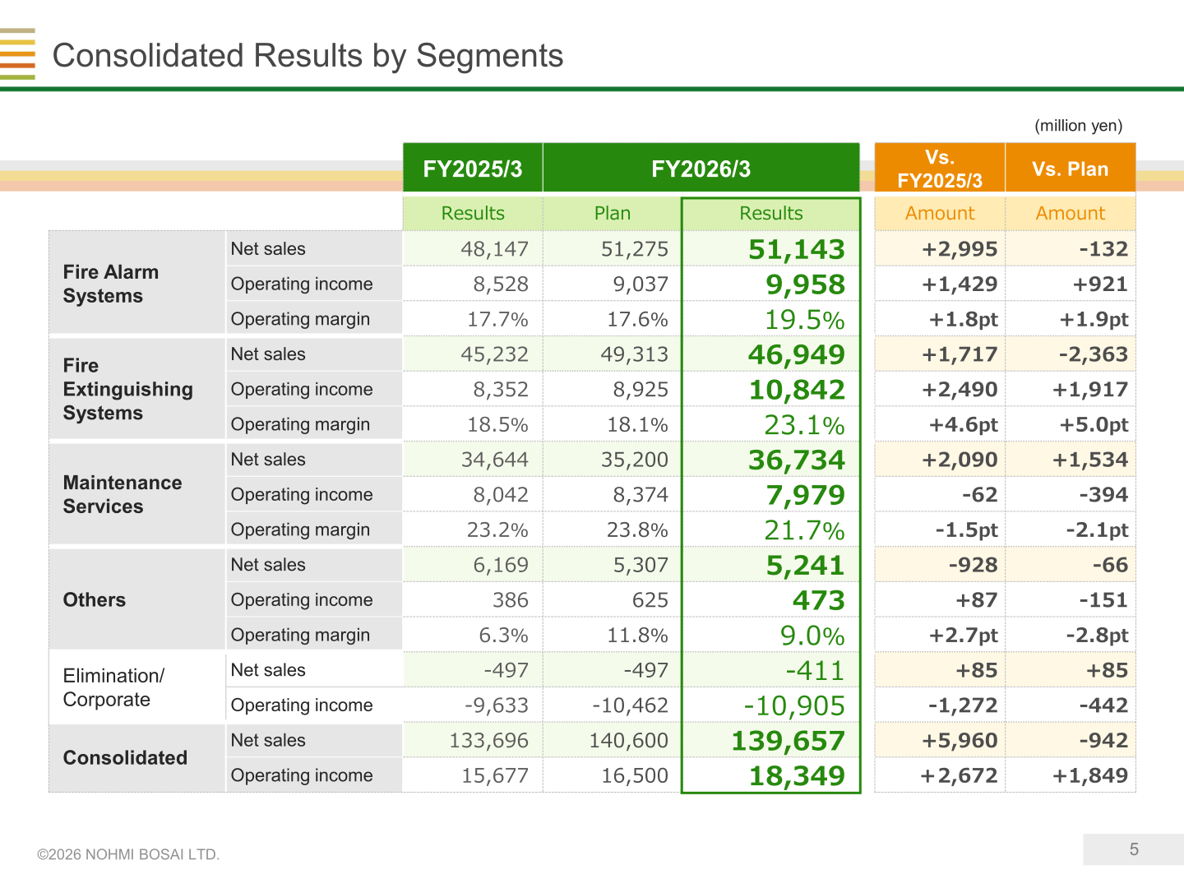Select the 473 operating income result
Viewport: 1184px width, 888px height.
819,600
